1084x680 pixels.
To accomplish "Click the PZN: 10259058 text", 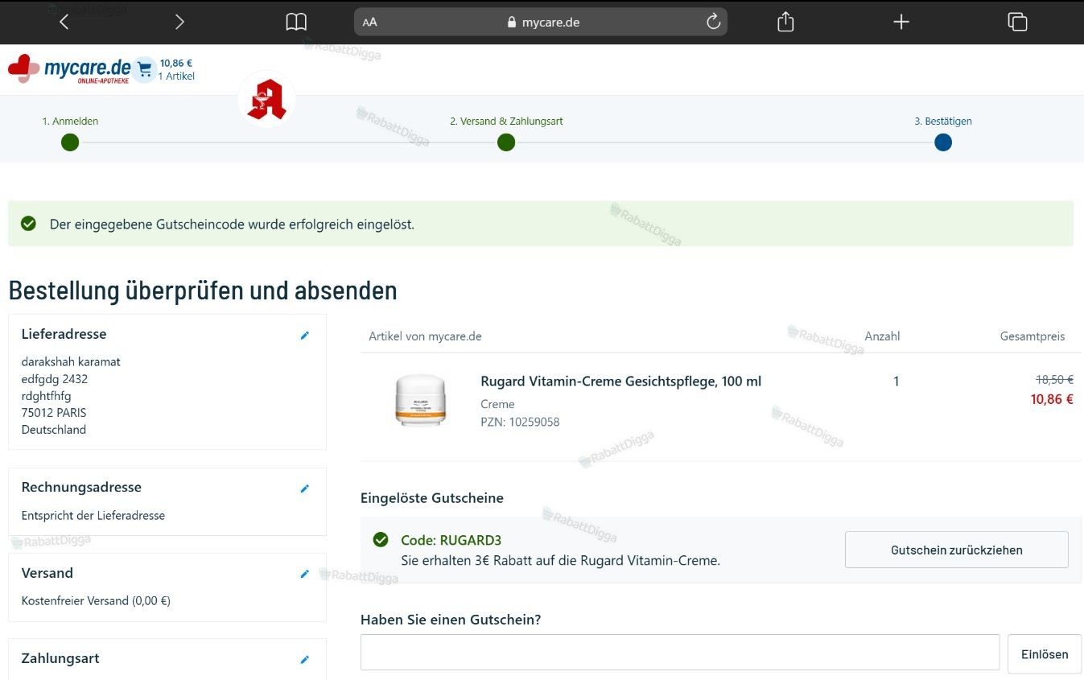I will point(520,422).
